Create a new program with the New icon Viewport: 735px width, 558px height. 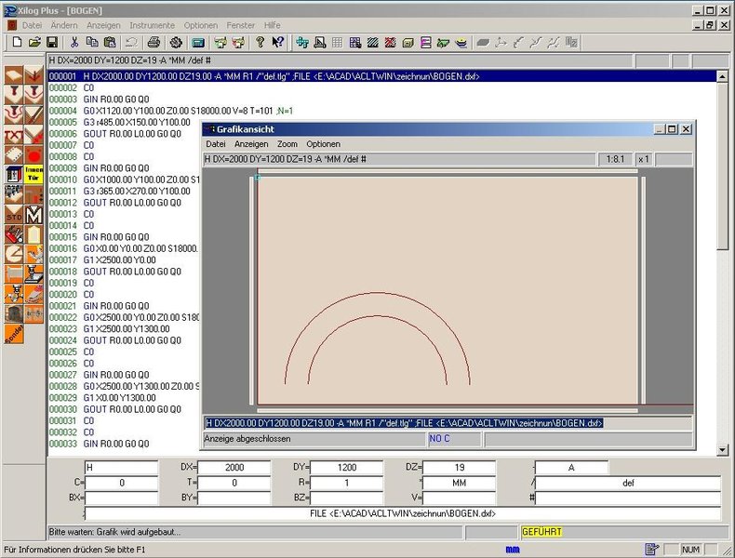coord(17,43)
